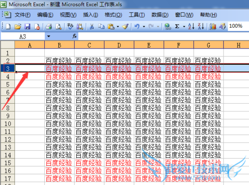Open the 插入(I) menu
Image resolution: width=249 pixels, height=185 pixels.
(91, 15)
